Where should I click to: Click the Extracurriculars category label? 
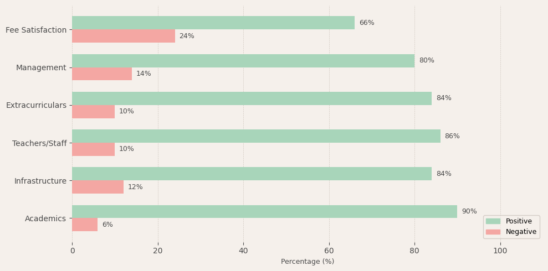36,105
